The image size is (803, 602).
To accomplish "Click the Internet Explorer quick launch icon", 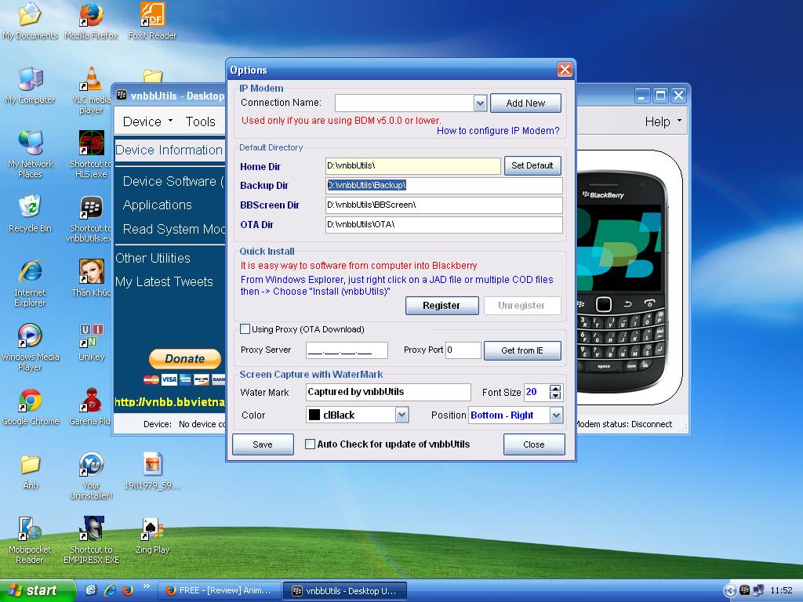I will tap(110, 590).
